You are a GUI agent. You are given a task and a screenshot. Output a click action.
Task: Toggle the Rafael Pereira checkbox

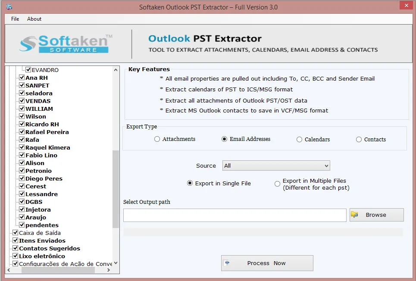point(22,131)
